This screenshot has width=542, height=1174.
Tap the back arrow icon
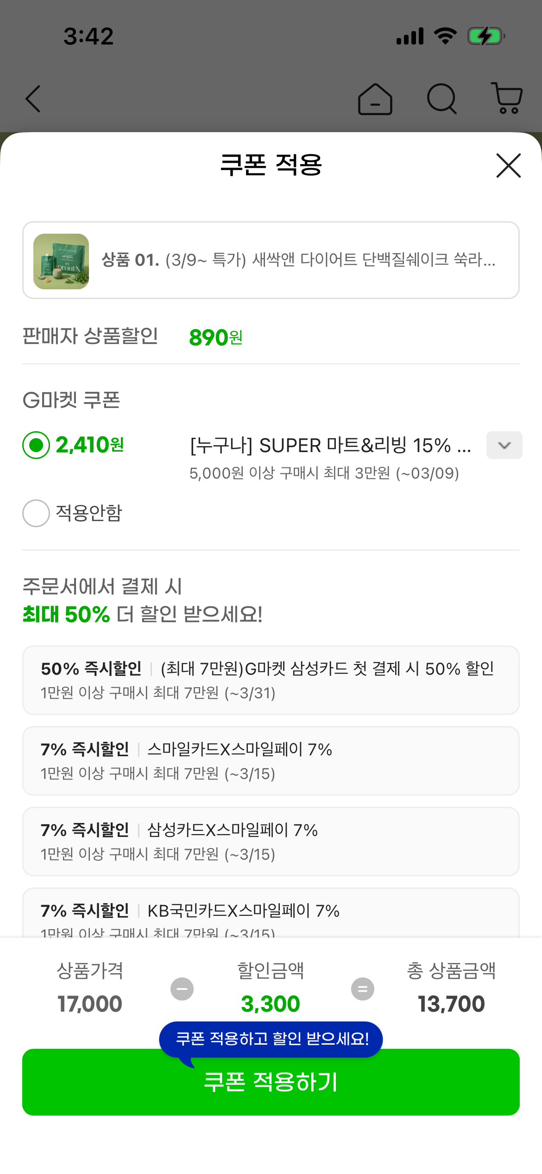click(x=33, y=99)
